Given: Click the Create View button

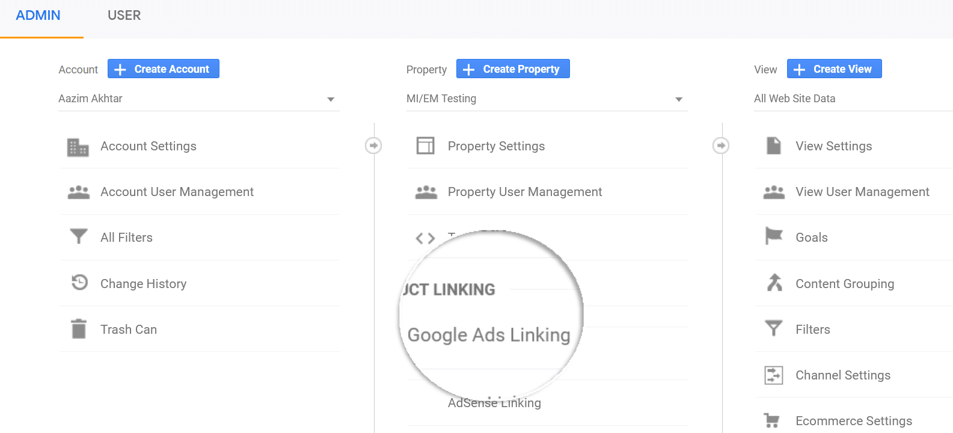Looking at the screenshot, I should (835, 69).
